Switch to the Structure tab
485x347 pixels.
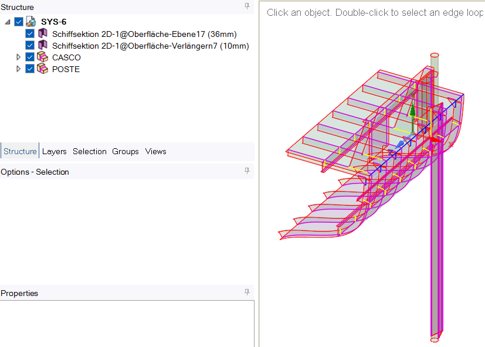[x=20, y=151]
